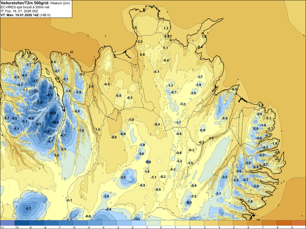Select legend swatch between -6 and -5
The image size is (306, 229).
coord(80,223)
